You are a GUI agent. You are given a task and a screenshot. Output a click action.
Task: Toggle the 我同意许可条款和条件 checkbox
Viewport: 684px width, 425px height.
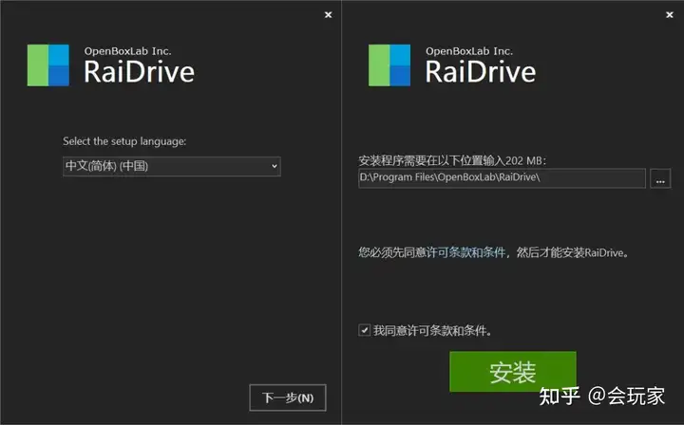[364, 330]
